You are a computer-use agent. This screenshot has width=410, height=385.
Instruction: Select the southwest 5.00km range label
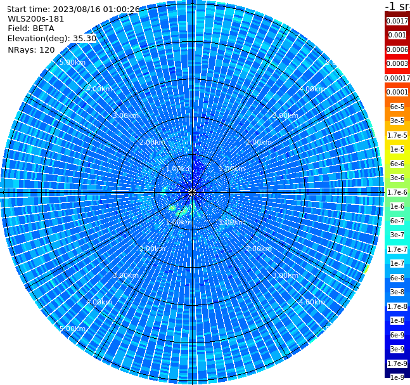(x=72, y=329)
